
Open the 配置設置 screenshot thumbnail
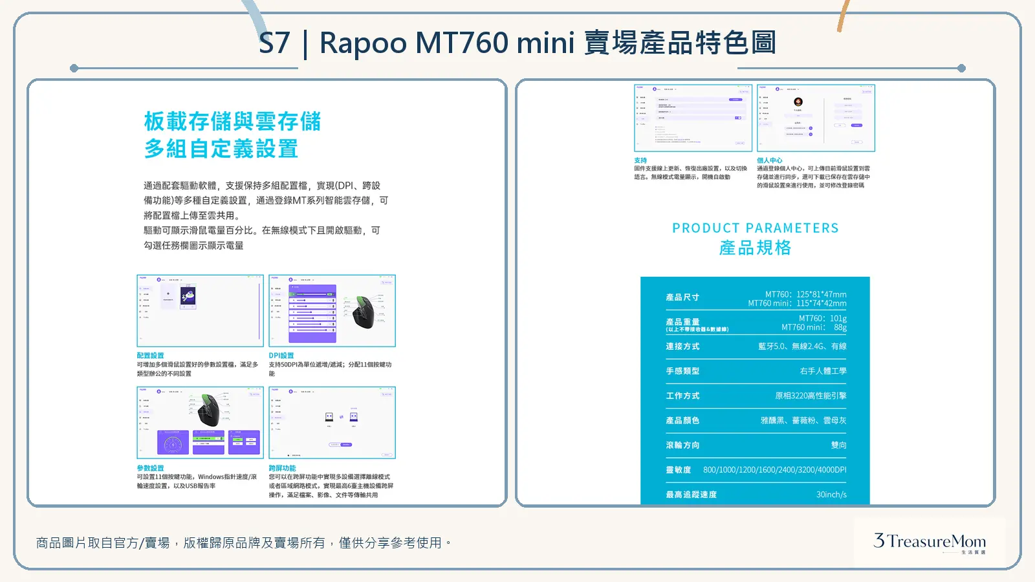click(x=200, y=310)
